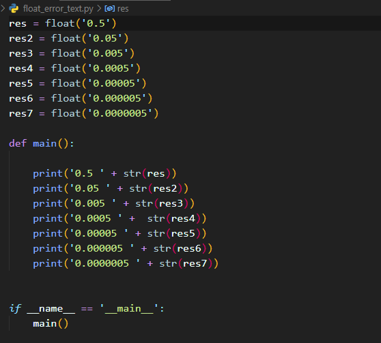Click res7 argument in last print line
Image resolution: width=381 pixels, height=343 pixels.
(195, 264)
